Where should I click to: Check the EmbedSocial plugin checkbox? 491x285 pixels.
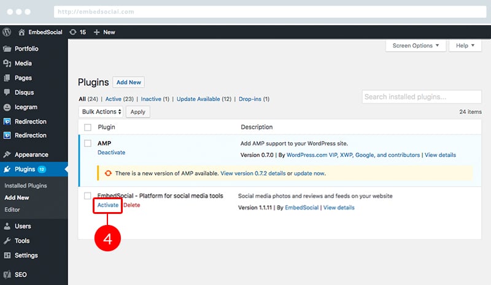click(x=88, y=196)
